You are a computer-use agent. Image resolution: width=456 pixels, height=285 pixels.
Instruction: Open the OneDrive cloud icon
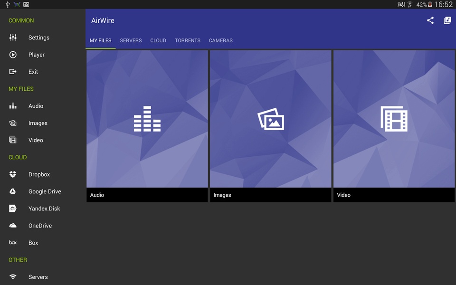click(x=13, y=225)
